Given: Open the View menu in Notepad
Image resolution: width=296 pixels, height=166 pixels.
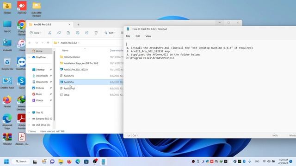Looking at the screenshot, I should [148, 36].
